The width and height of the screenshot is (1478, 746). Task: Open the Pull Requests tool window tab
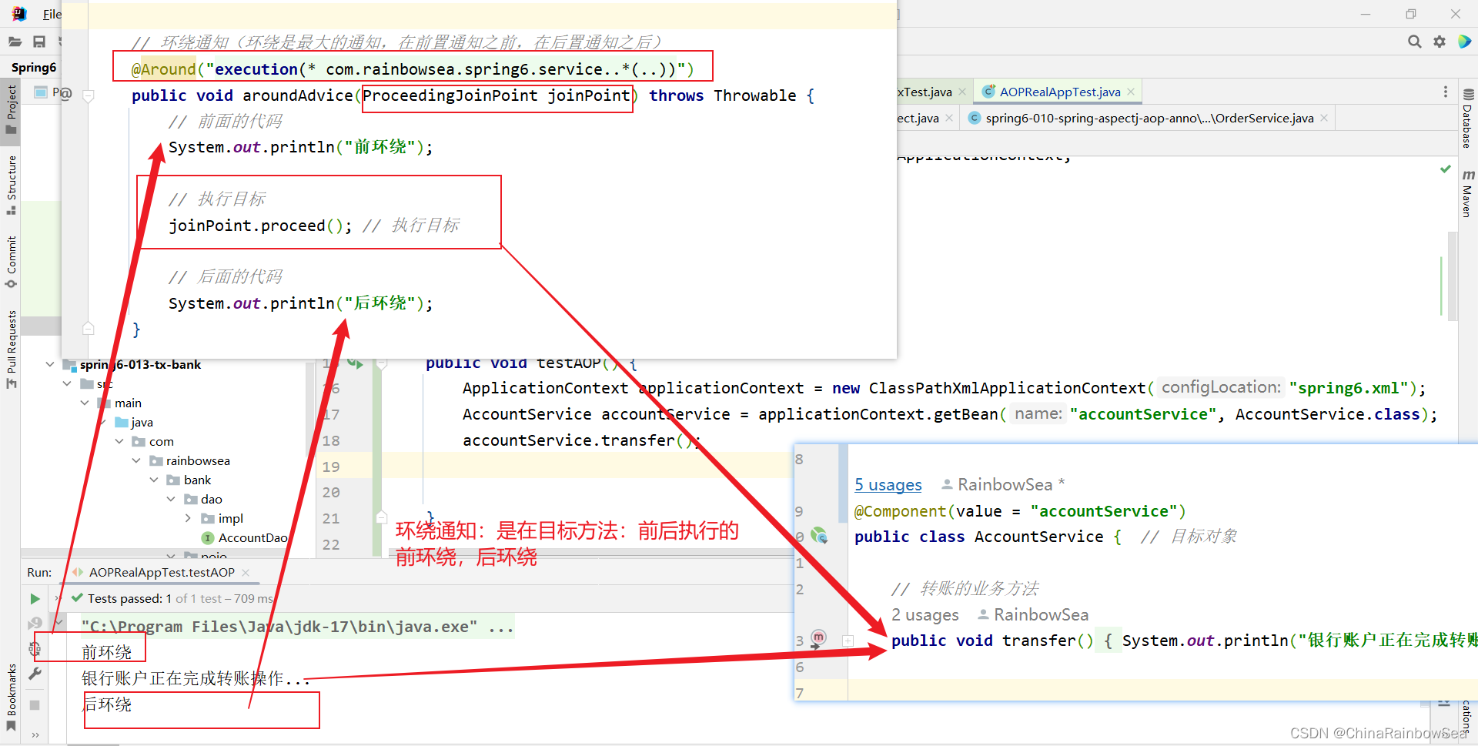(x=11, y=349)
